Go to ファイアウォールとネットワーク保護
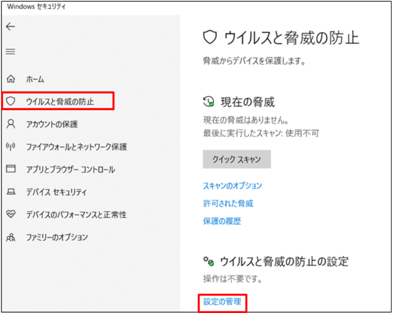The image size is (393, 313). pyautogui.click(x=76, y=147)
